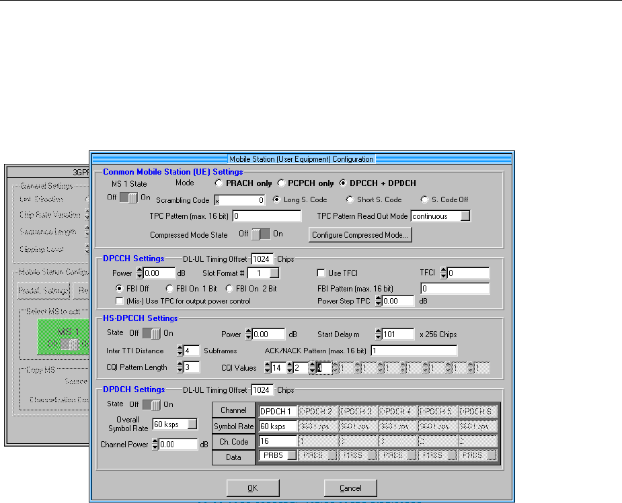Choose Long S. Code option
This screenshot has width=622, height=503.
coord(276,199)
